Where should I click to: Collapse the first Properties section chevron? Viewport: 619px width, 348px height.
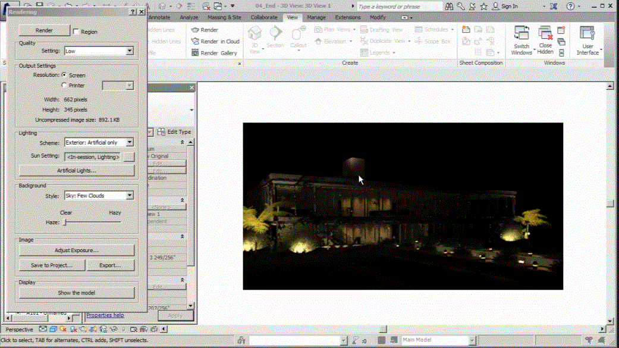(183, 142)
